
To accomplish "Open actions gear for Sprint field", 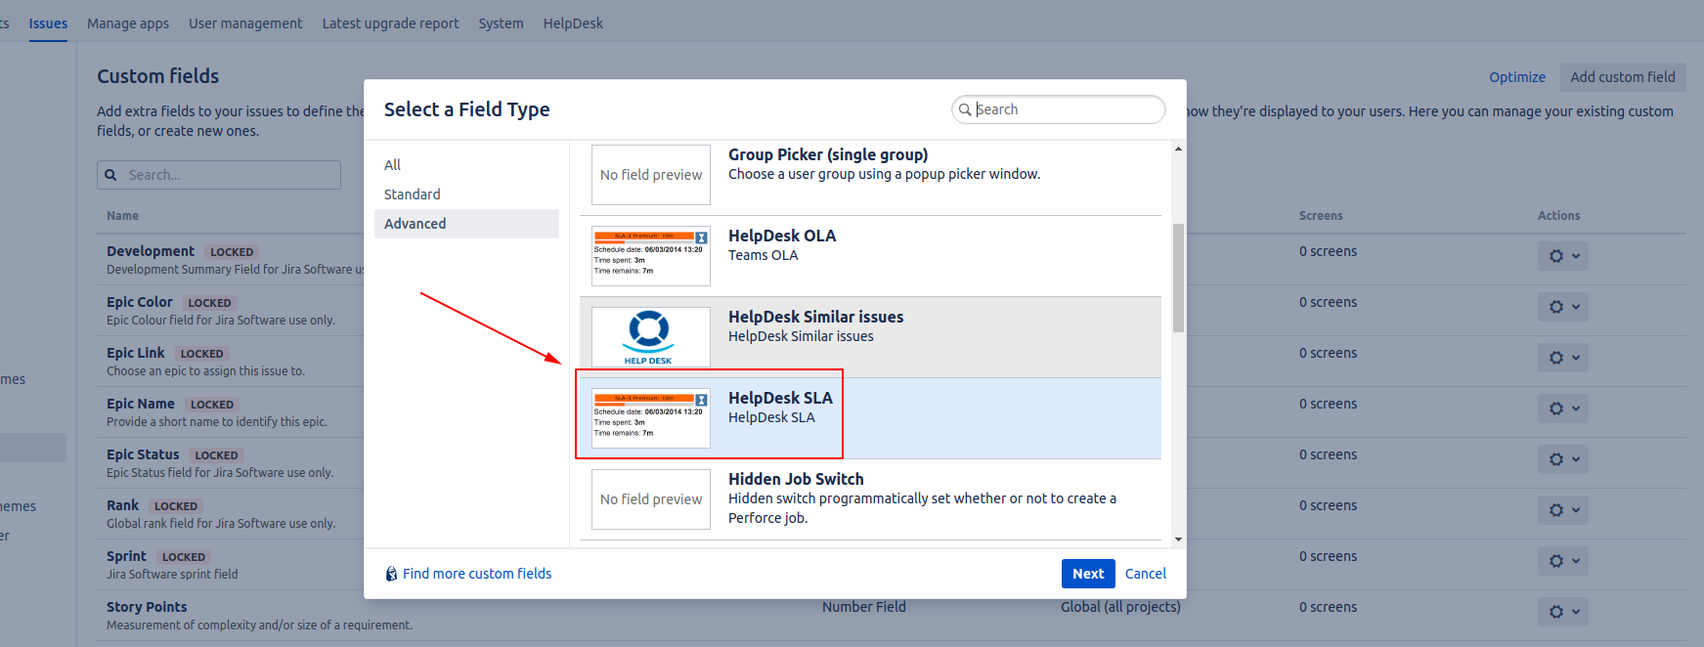I will point(1562,561).
